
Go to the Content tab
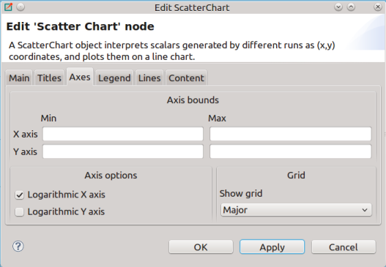[186, 78]
